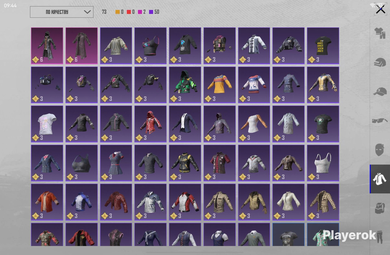The height and width of the screenshot is (255, 390).
Task: Switch to the helmet category in the sidebar
Action: tap(380, 62)
